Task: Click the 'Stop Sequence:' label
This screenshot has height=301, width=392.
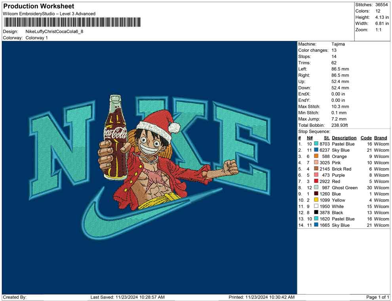Action: (314, 132)
